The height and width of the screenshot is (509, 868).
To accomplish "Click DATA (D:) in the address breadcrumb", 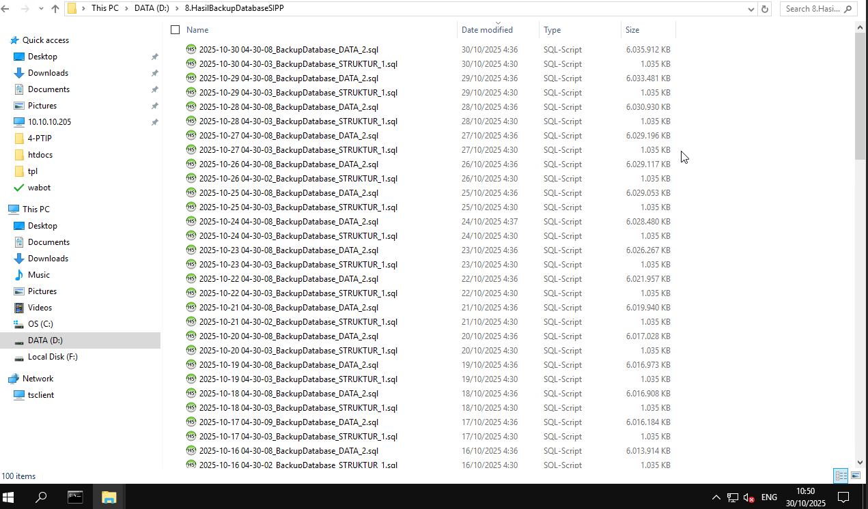I will pos(154,9).
